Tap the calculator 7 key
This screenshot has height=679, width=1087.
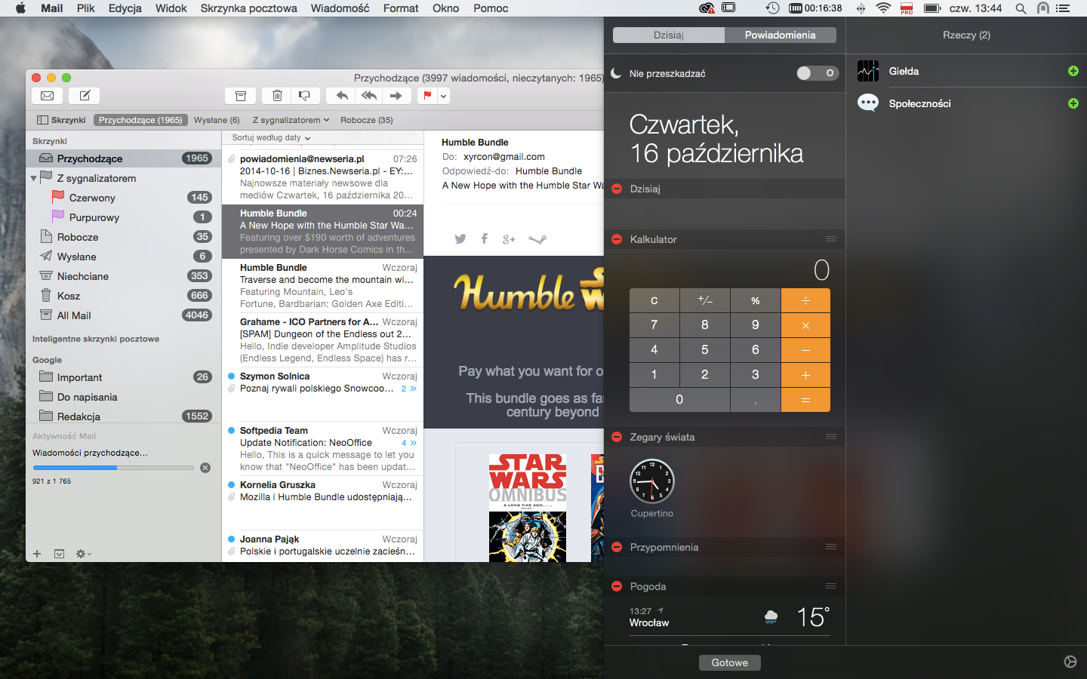pos(654,325)
